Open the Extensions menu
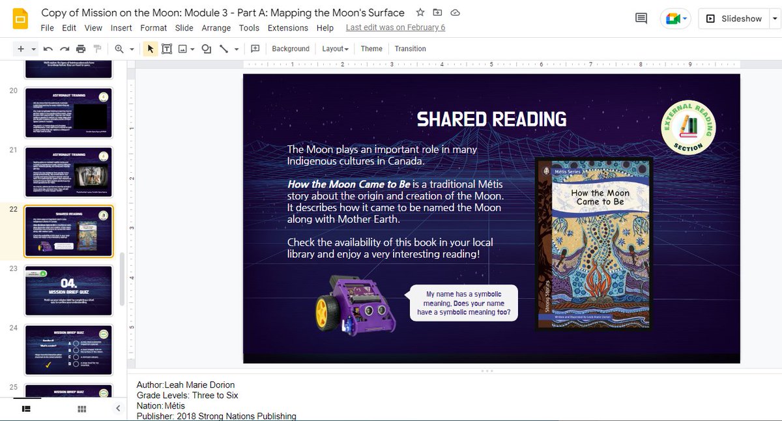Viewport: 782px width, 421px height. 287,28
